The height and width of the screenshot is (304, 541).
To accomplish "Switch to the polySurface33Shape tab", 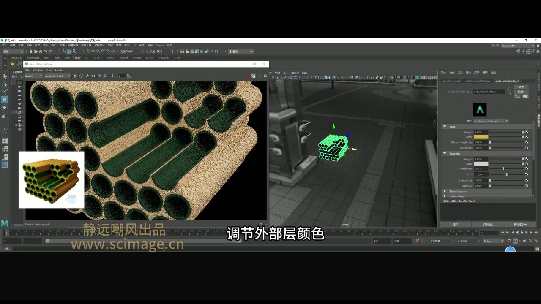I will (x=478, y=81).
